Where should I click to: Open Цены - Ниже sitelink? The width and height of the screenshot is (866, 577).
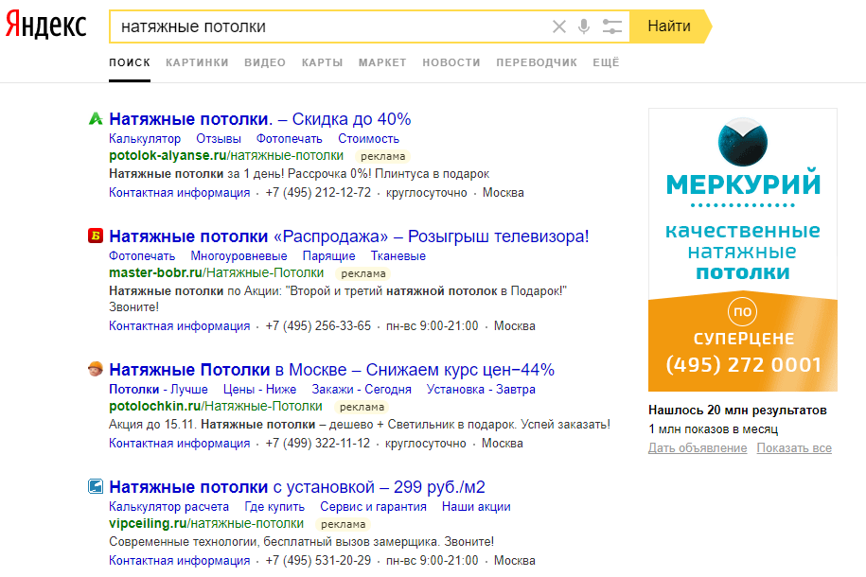click(259, 390)
